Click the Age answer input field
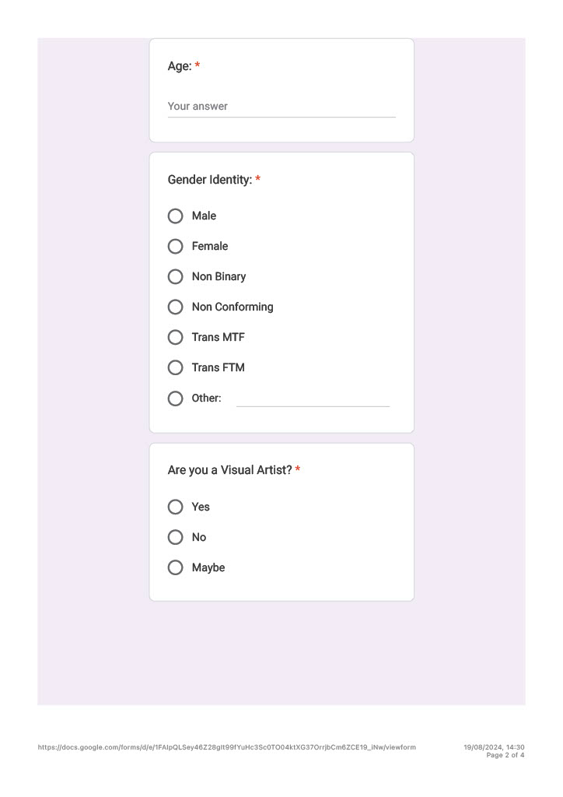563x797 pixels. 281,106
